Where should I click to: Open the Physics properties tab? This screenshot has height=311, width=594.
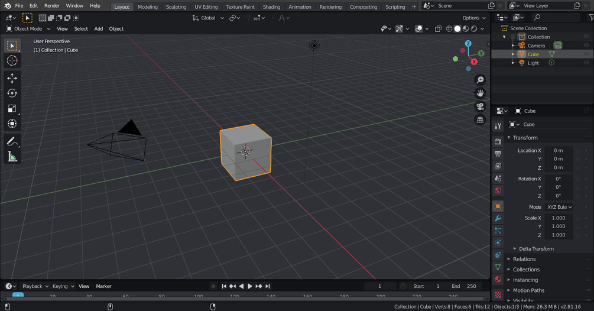tap(498, 243)
